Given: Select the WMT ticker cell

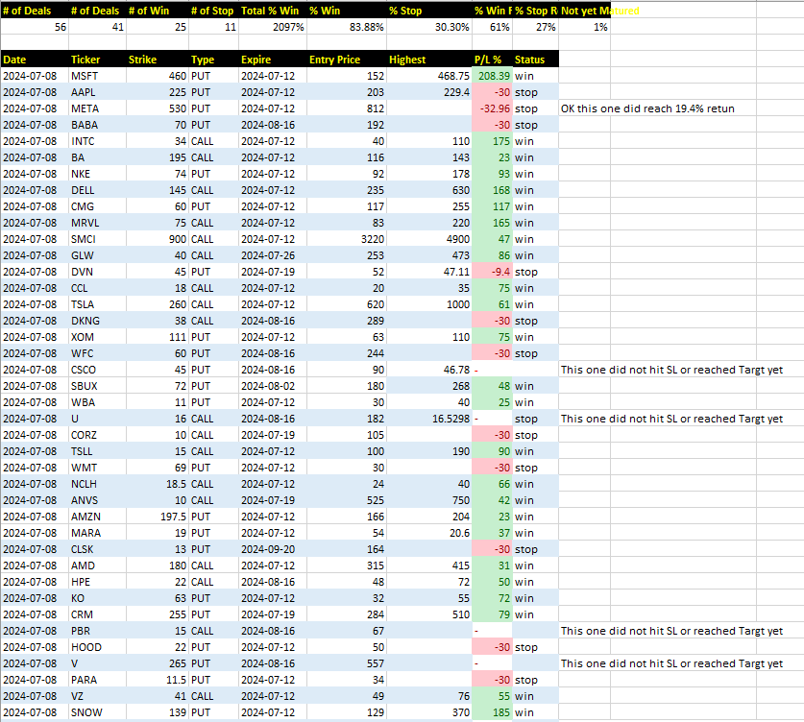Looking at the screenshot, I should 97,468.
